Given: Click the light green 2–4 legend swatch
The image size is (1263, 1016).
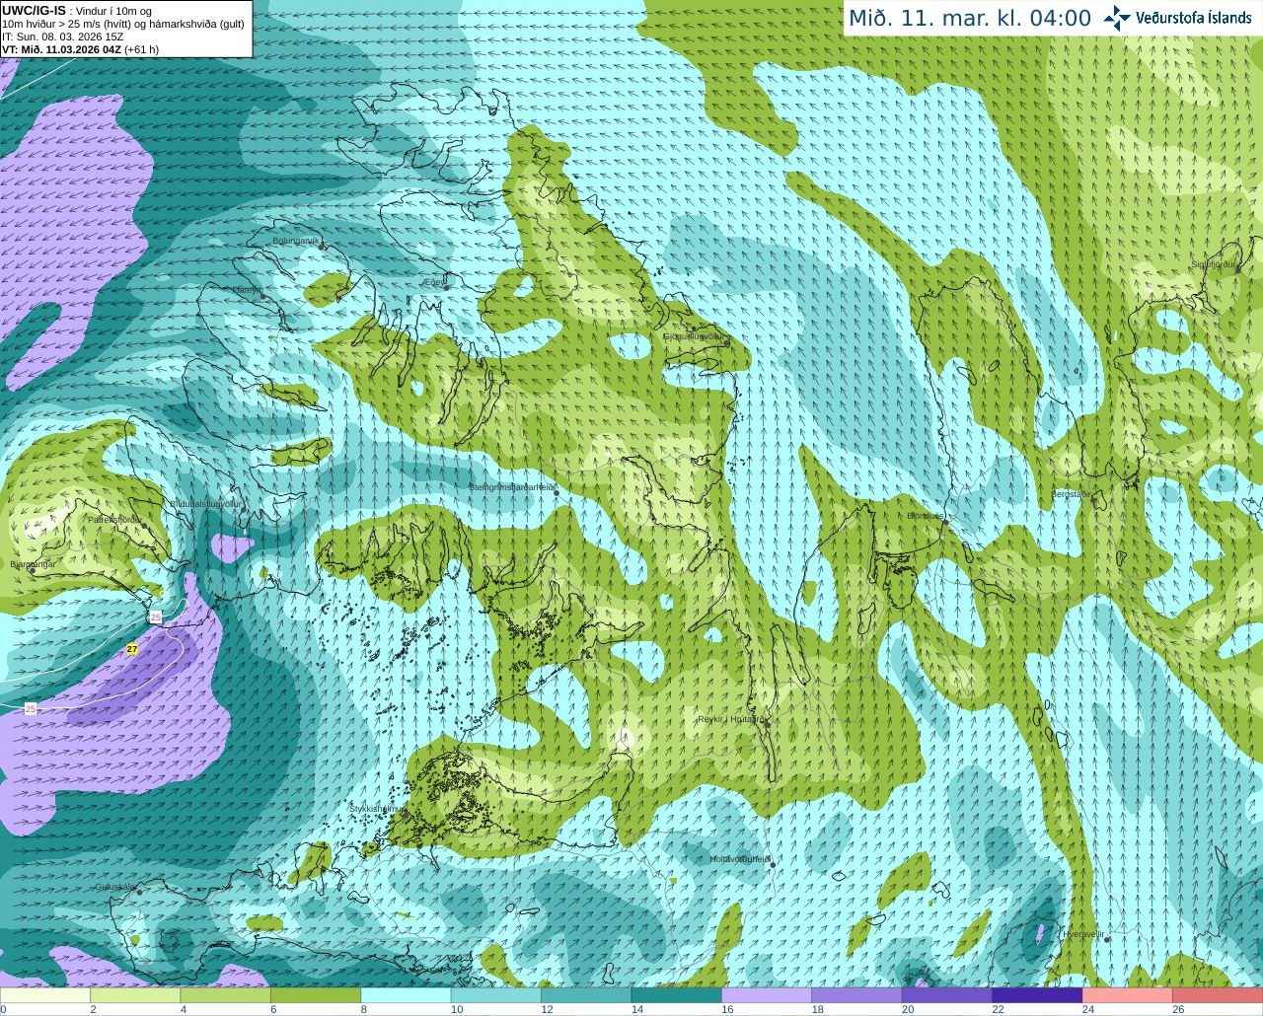Looking at the screenshot, I should (x=136, y=995).
